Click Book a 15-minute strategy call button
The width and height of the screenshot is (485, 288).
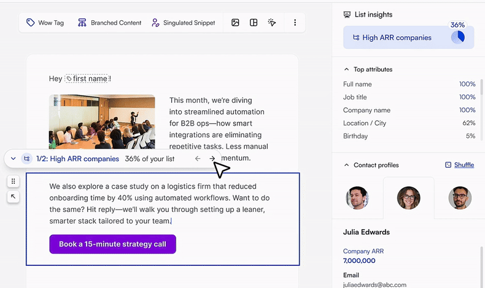[x=112, y=244]
